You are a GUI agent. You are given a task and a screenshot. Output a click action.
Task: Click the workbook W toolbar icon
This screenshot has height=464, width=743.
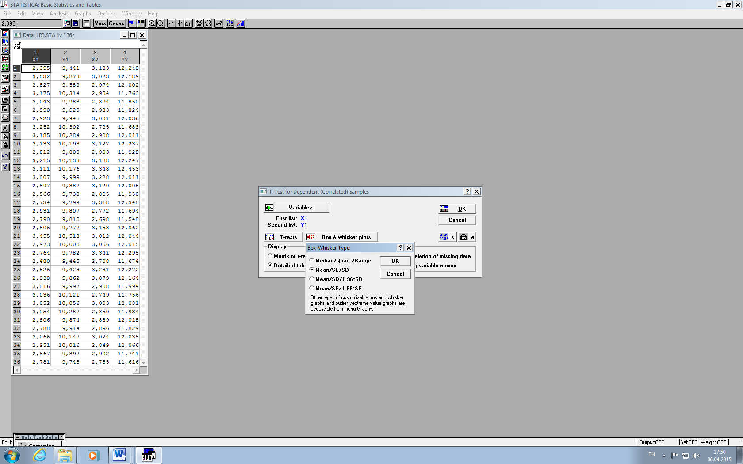pyautogui.click(x=76, y=23)
